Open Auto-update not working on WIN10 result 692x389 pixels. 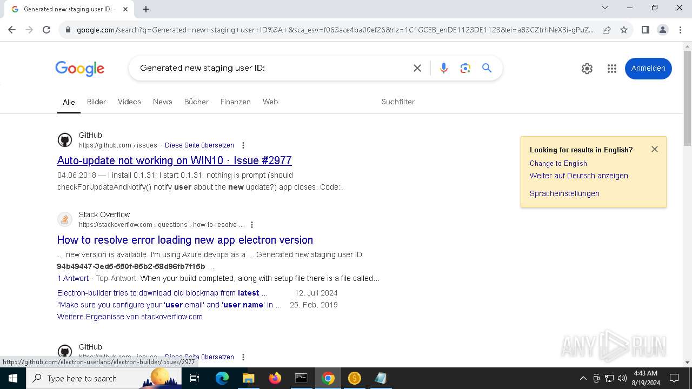pos(174,160)
